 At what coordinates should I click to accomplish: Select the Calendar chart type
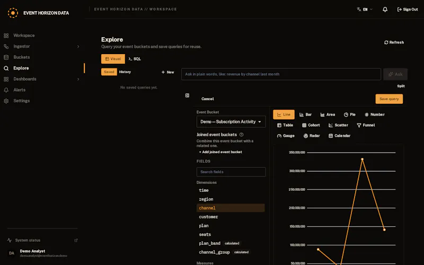pos(339,136)
